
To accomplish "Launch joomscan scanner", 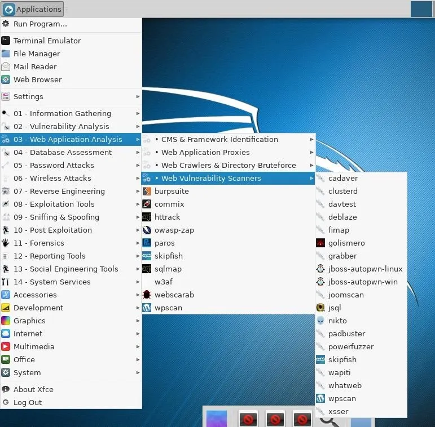I will click(x=361, y=295).
